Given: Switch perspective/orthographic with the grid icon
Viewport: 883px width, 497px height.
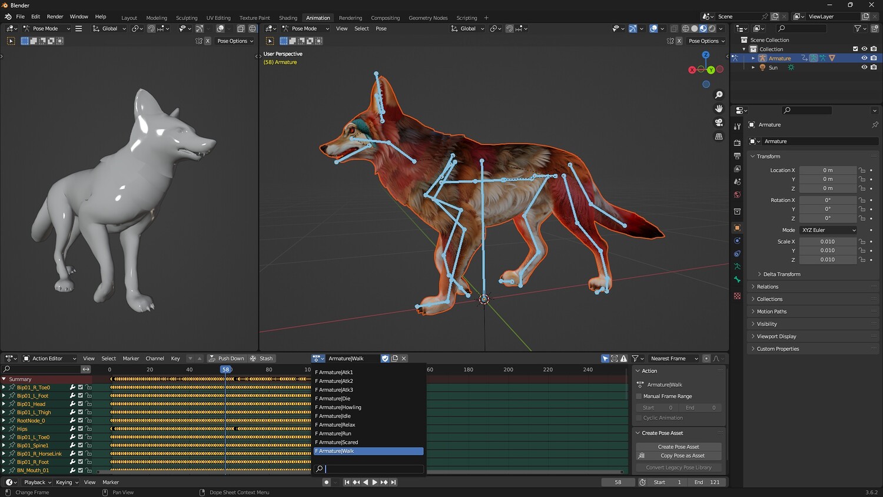Looking at the screenshot, I should coord(719,136).
